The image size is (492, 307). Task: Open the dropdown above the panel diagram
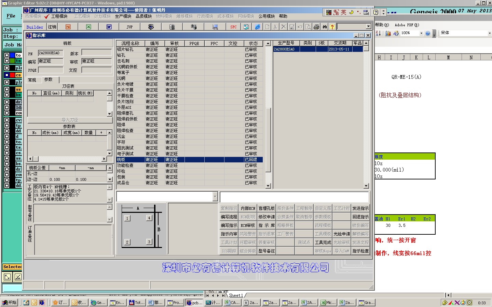215,196
